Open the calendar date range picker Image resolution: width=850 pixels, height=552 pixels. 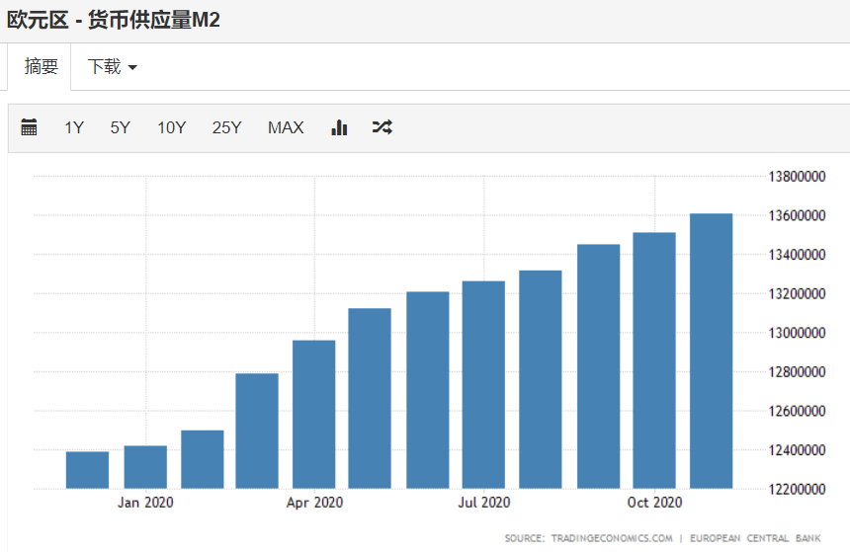click(29, 127)
